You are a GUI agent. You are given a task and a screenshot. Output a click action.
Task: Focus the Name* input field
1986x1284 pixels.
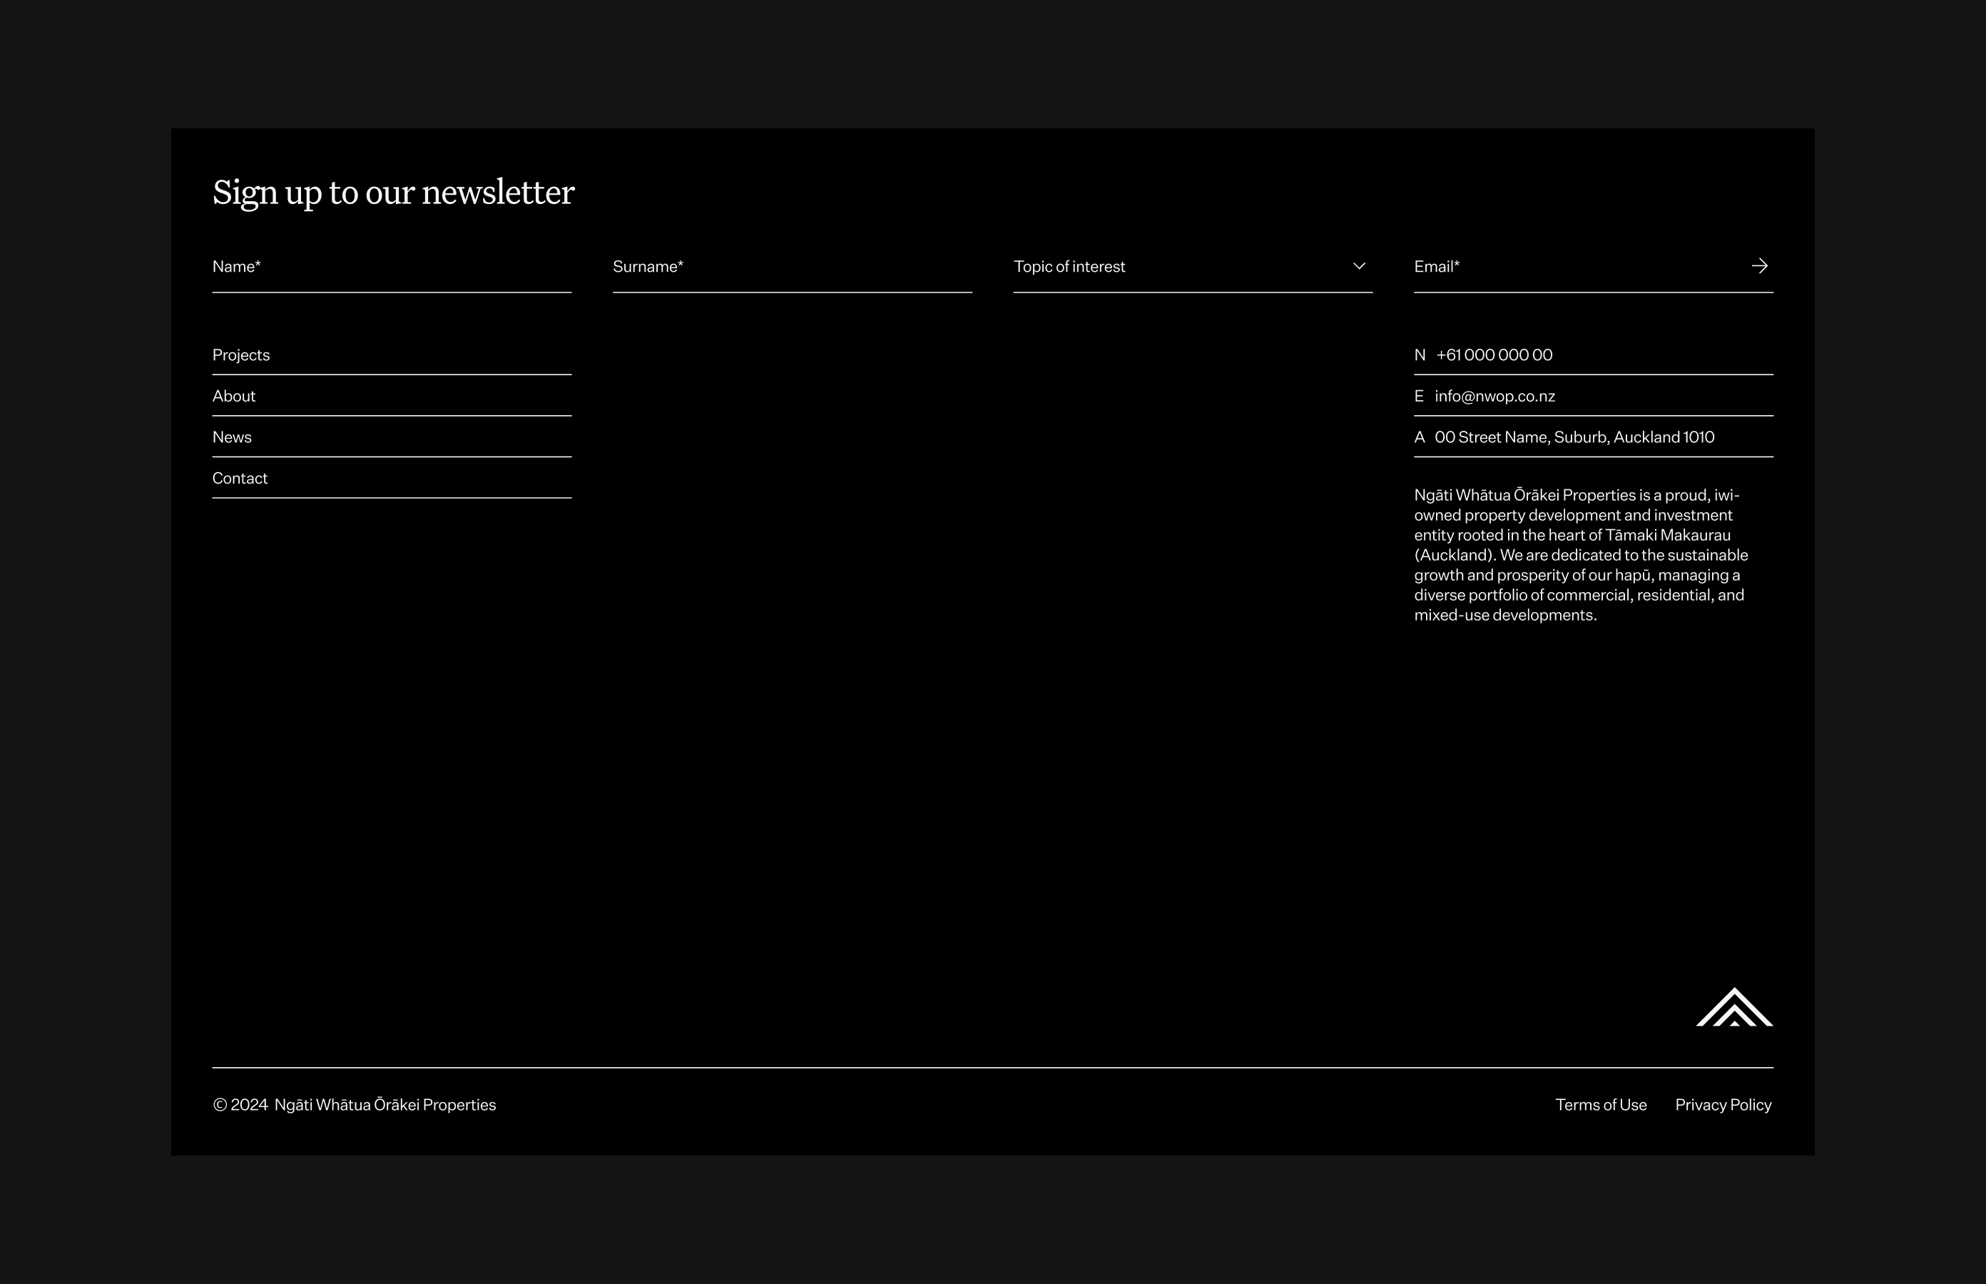[392, 267]
